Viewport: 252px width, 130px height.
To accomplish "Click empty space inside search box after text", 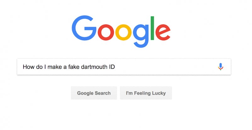I will (x=164, y=67).
